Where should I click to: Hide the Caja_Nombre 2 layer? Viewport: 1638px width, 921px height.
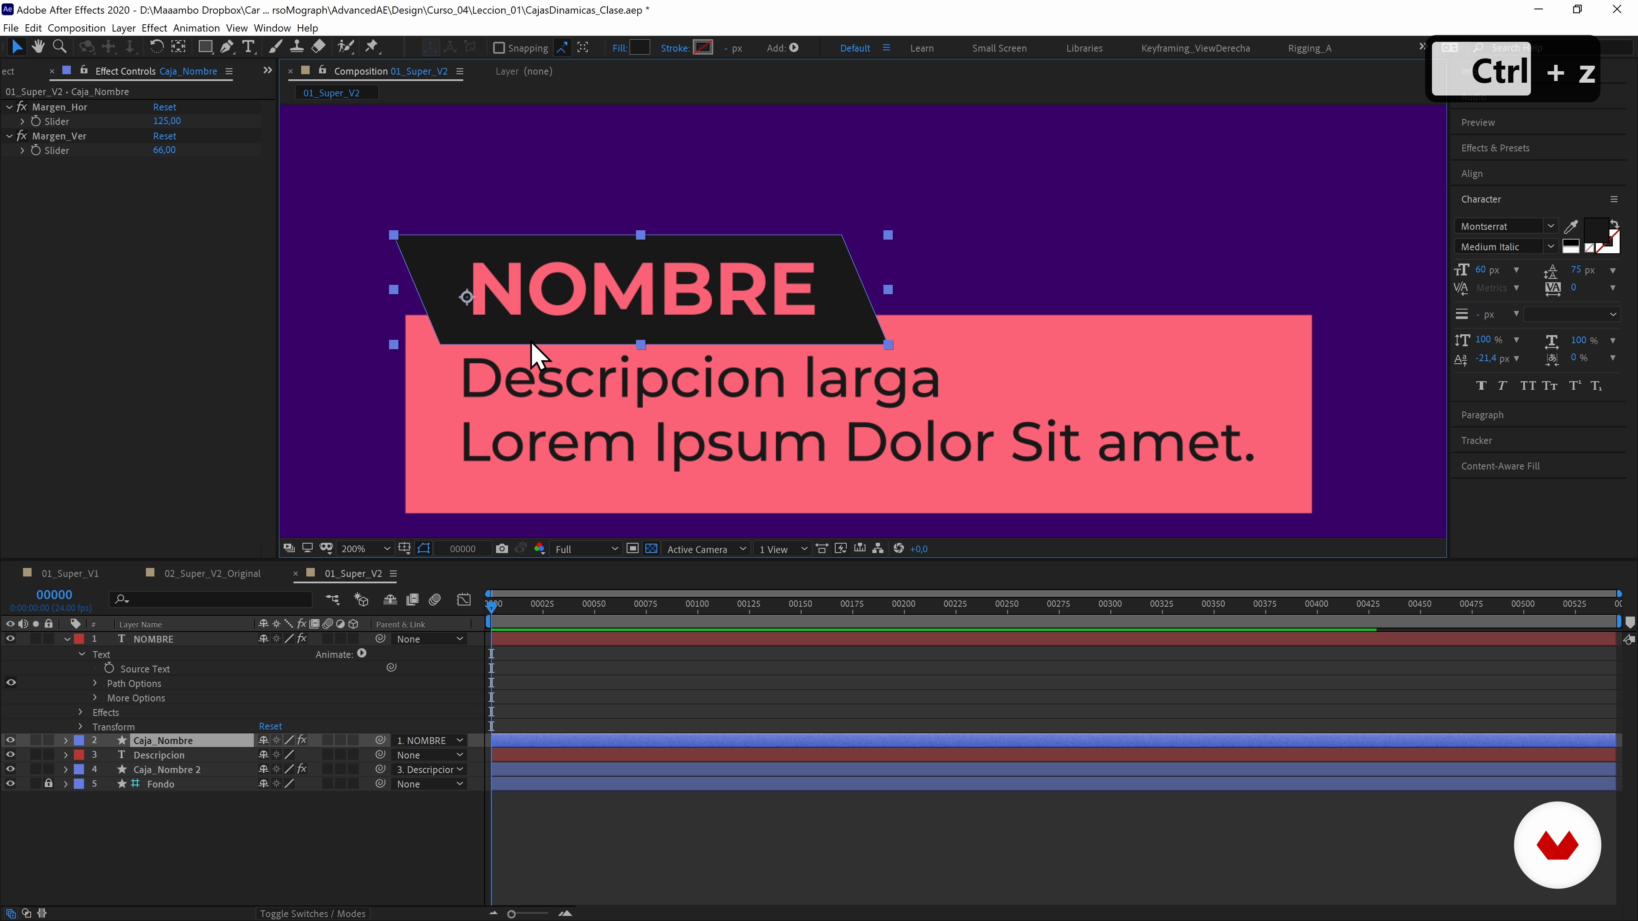(10, 769)
